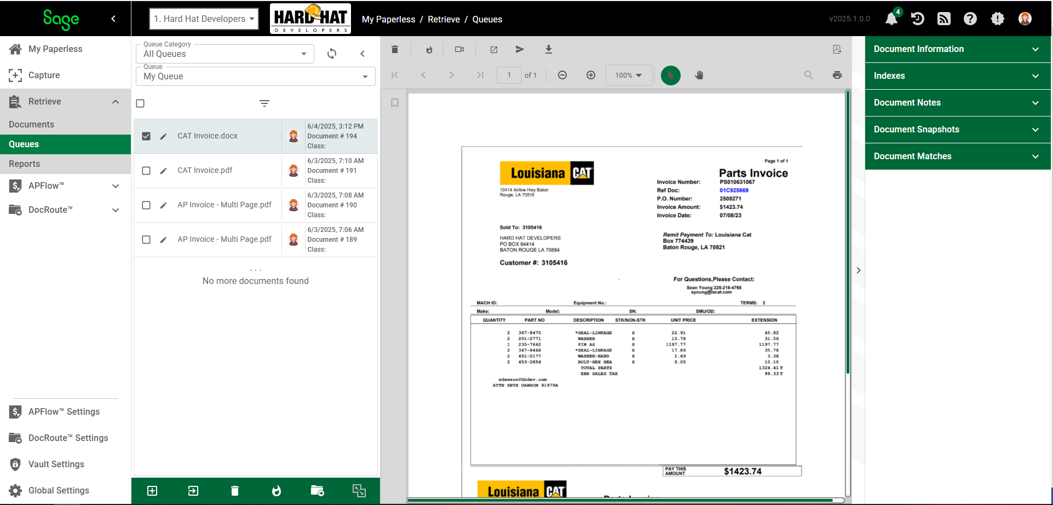Click the flame burn icon in viewer toolbar
Viewport: 1053px width, 505px height.
pyautogui.click(x=429, y=49)
